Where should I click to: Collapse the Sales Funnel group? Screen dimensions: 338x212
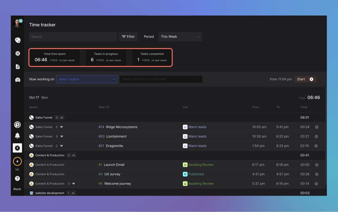tap(62, 118)
